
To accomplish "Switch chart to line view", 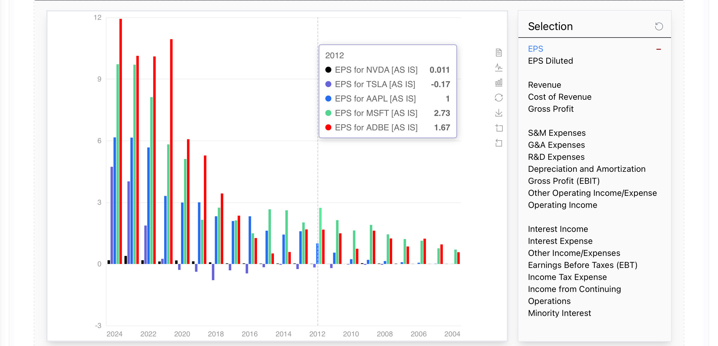I will [x=499, y=68].
